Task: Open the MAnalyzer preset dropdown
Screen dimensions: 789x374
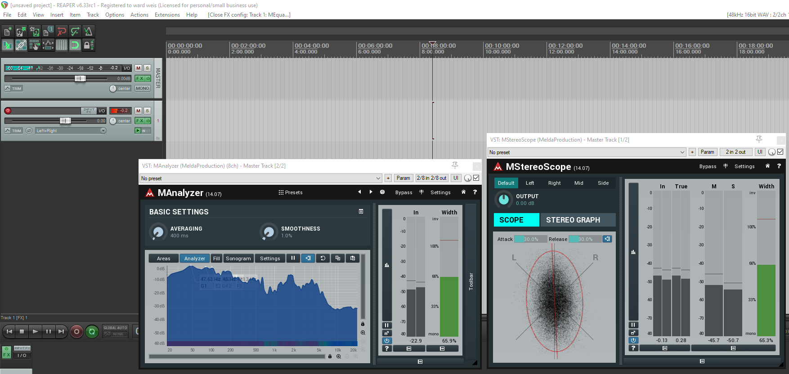Action: point(261,178)
